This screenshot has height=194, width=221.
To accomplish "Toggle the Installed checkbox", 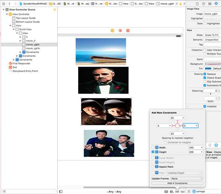I will (x=205, y=106).
